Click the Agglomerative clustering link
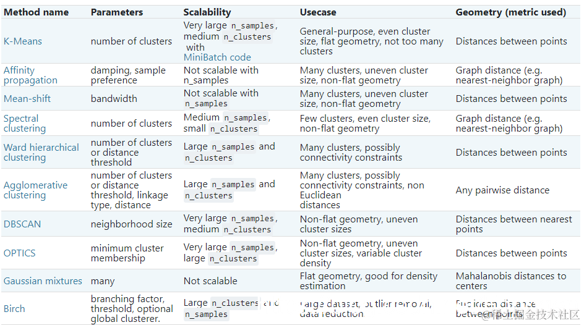Screen dimensions: 584x325 tap(35, 190)
